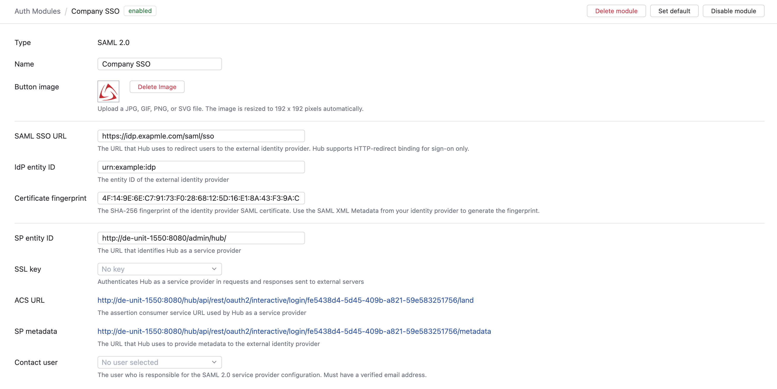Select the IdP entity ID field
This screenshot has width=777, height=389.
pyautogui.click(x=201, y=167)
